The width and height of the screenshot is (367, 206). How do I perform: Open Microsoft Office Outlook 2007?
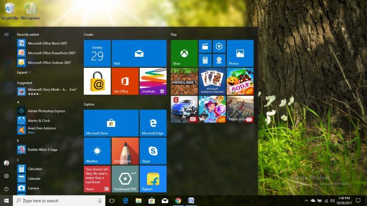tap(48, 63)
